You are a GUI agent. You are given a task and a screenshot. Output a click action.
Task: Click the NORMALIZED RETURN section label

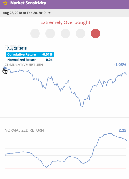coord(24,130)
